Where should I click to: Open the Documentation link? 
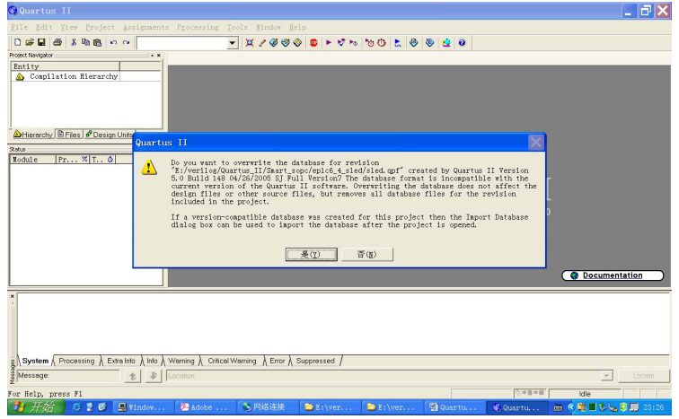613,275
